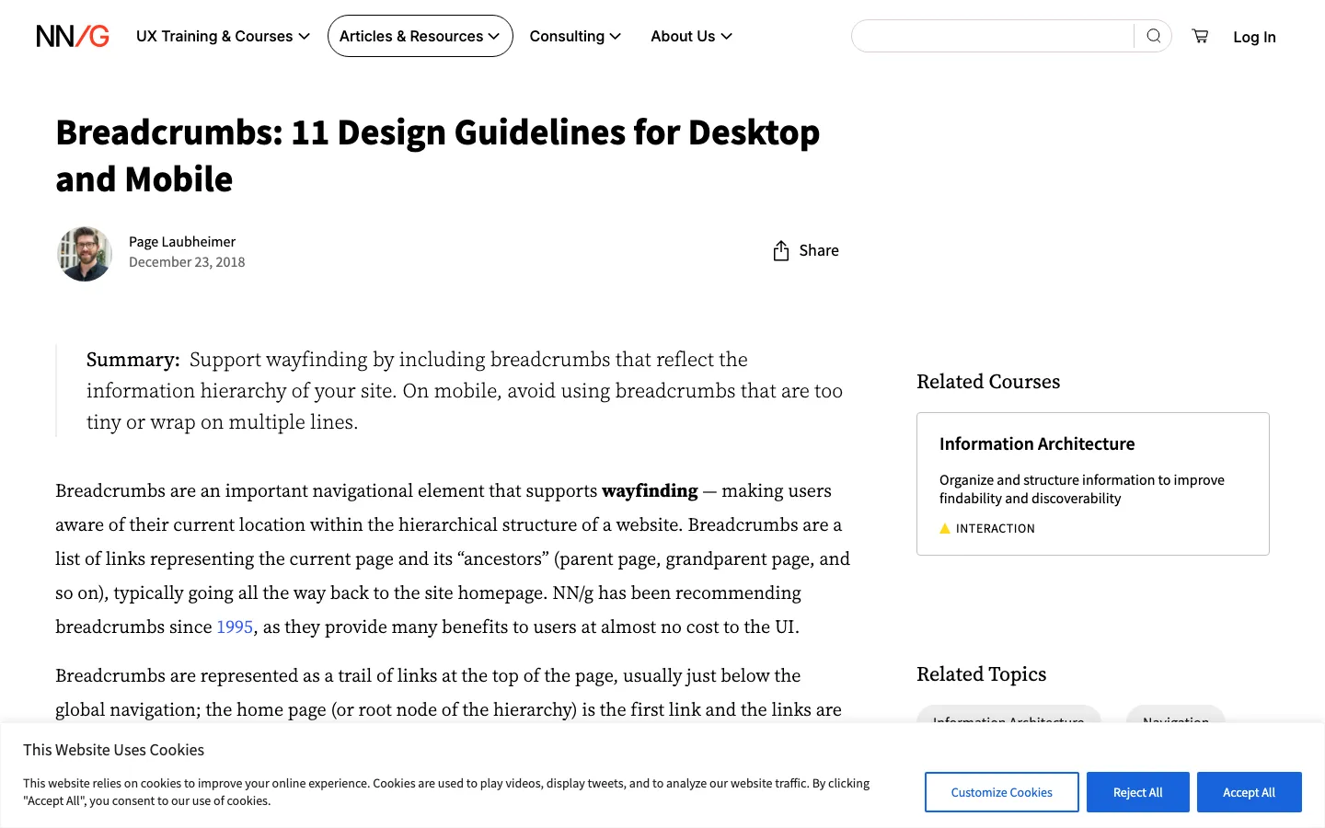
Task: Follow the 1995 hyperlink
Action: pyautogui.click(x=235, y=627)
